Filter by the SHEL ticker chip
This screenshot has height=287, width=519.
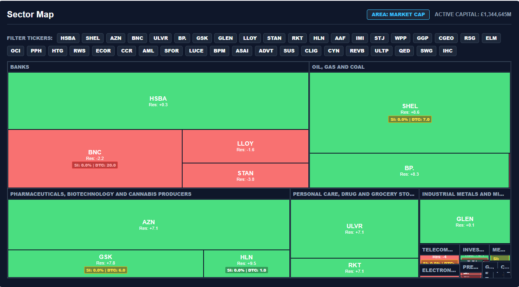point(93,38)
